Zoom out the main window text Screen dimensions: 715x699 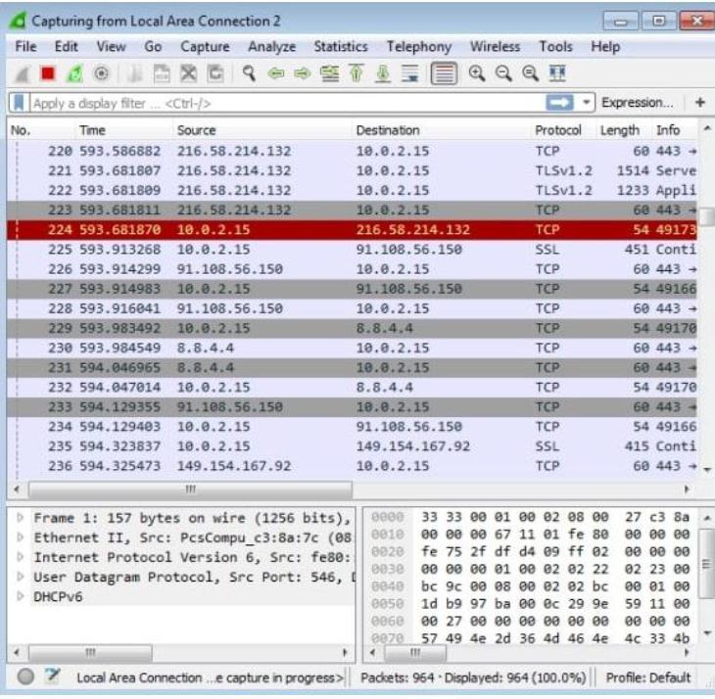(x=503, y=73)
